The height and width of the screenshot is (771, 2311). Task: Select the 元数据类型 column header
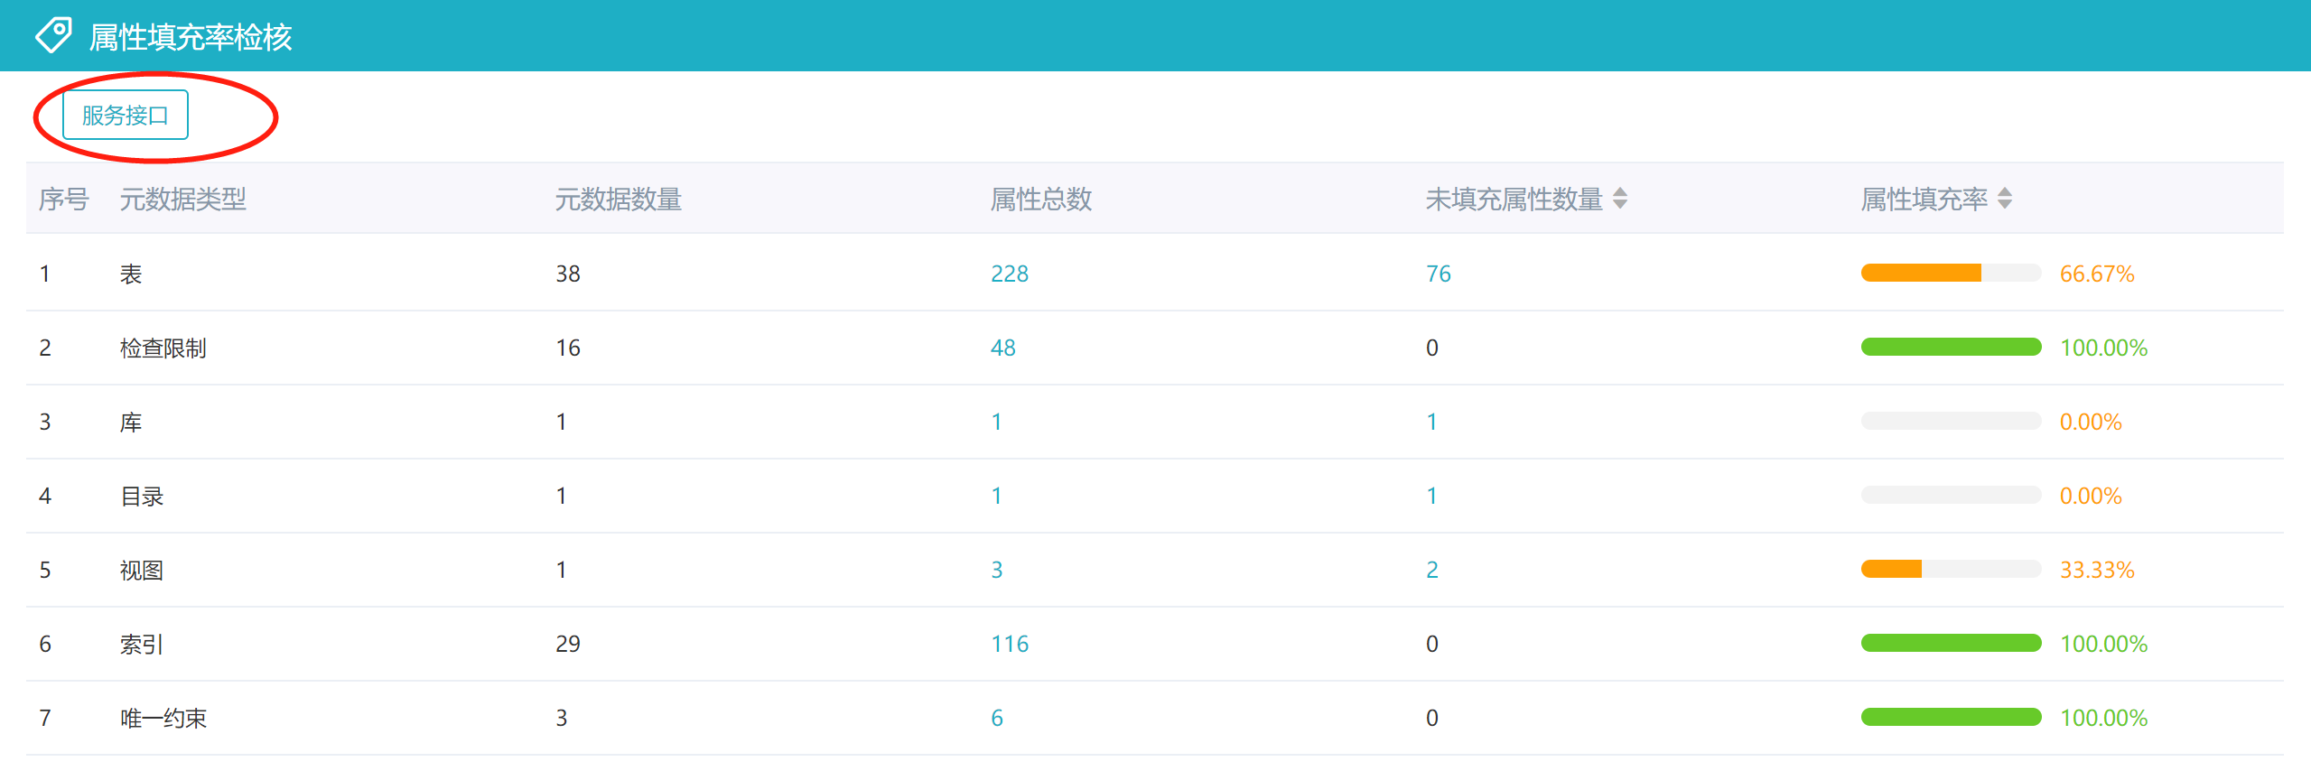click(x=183, y=199)
